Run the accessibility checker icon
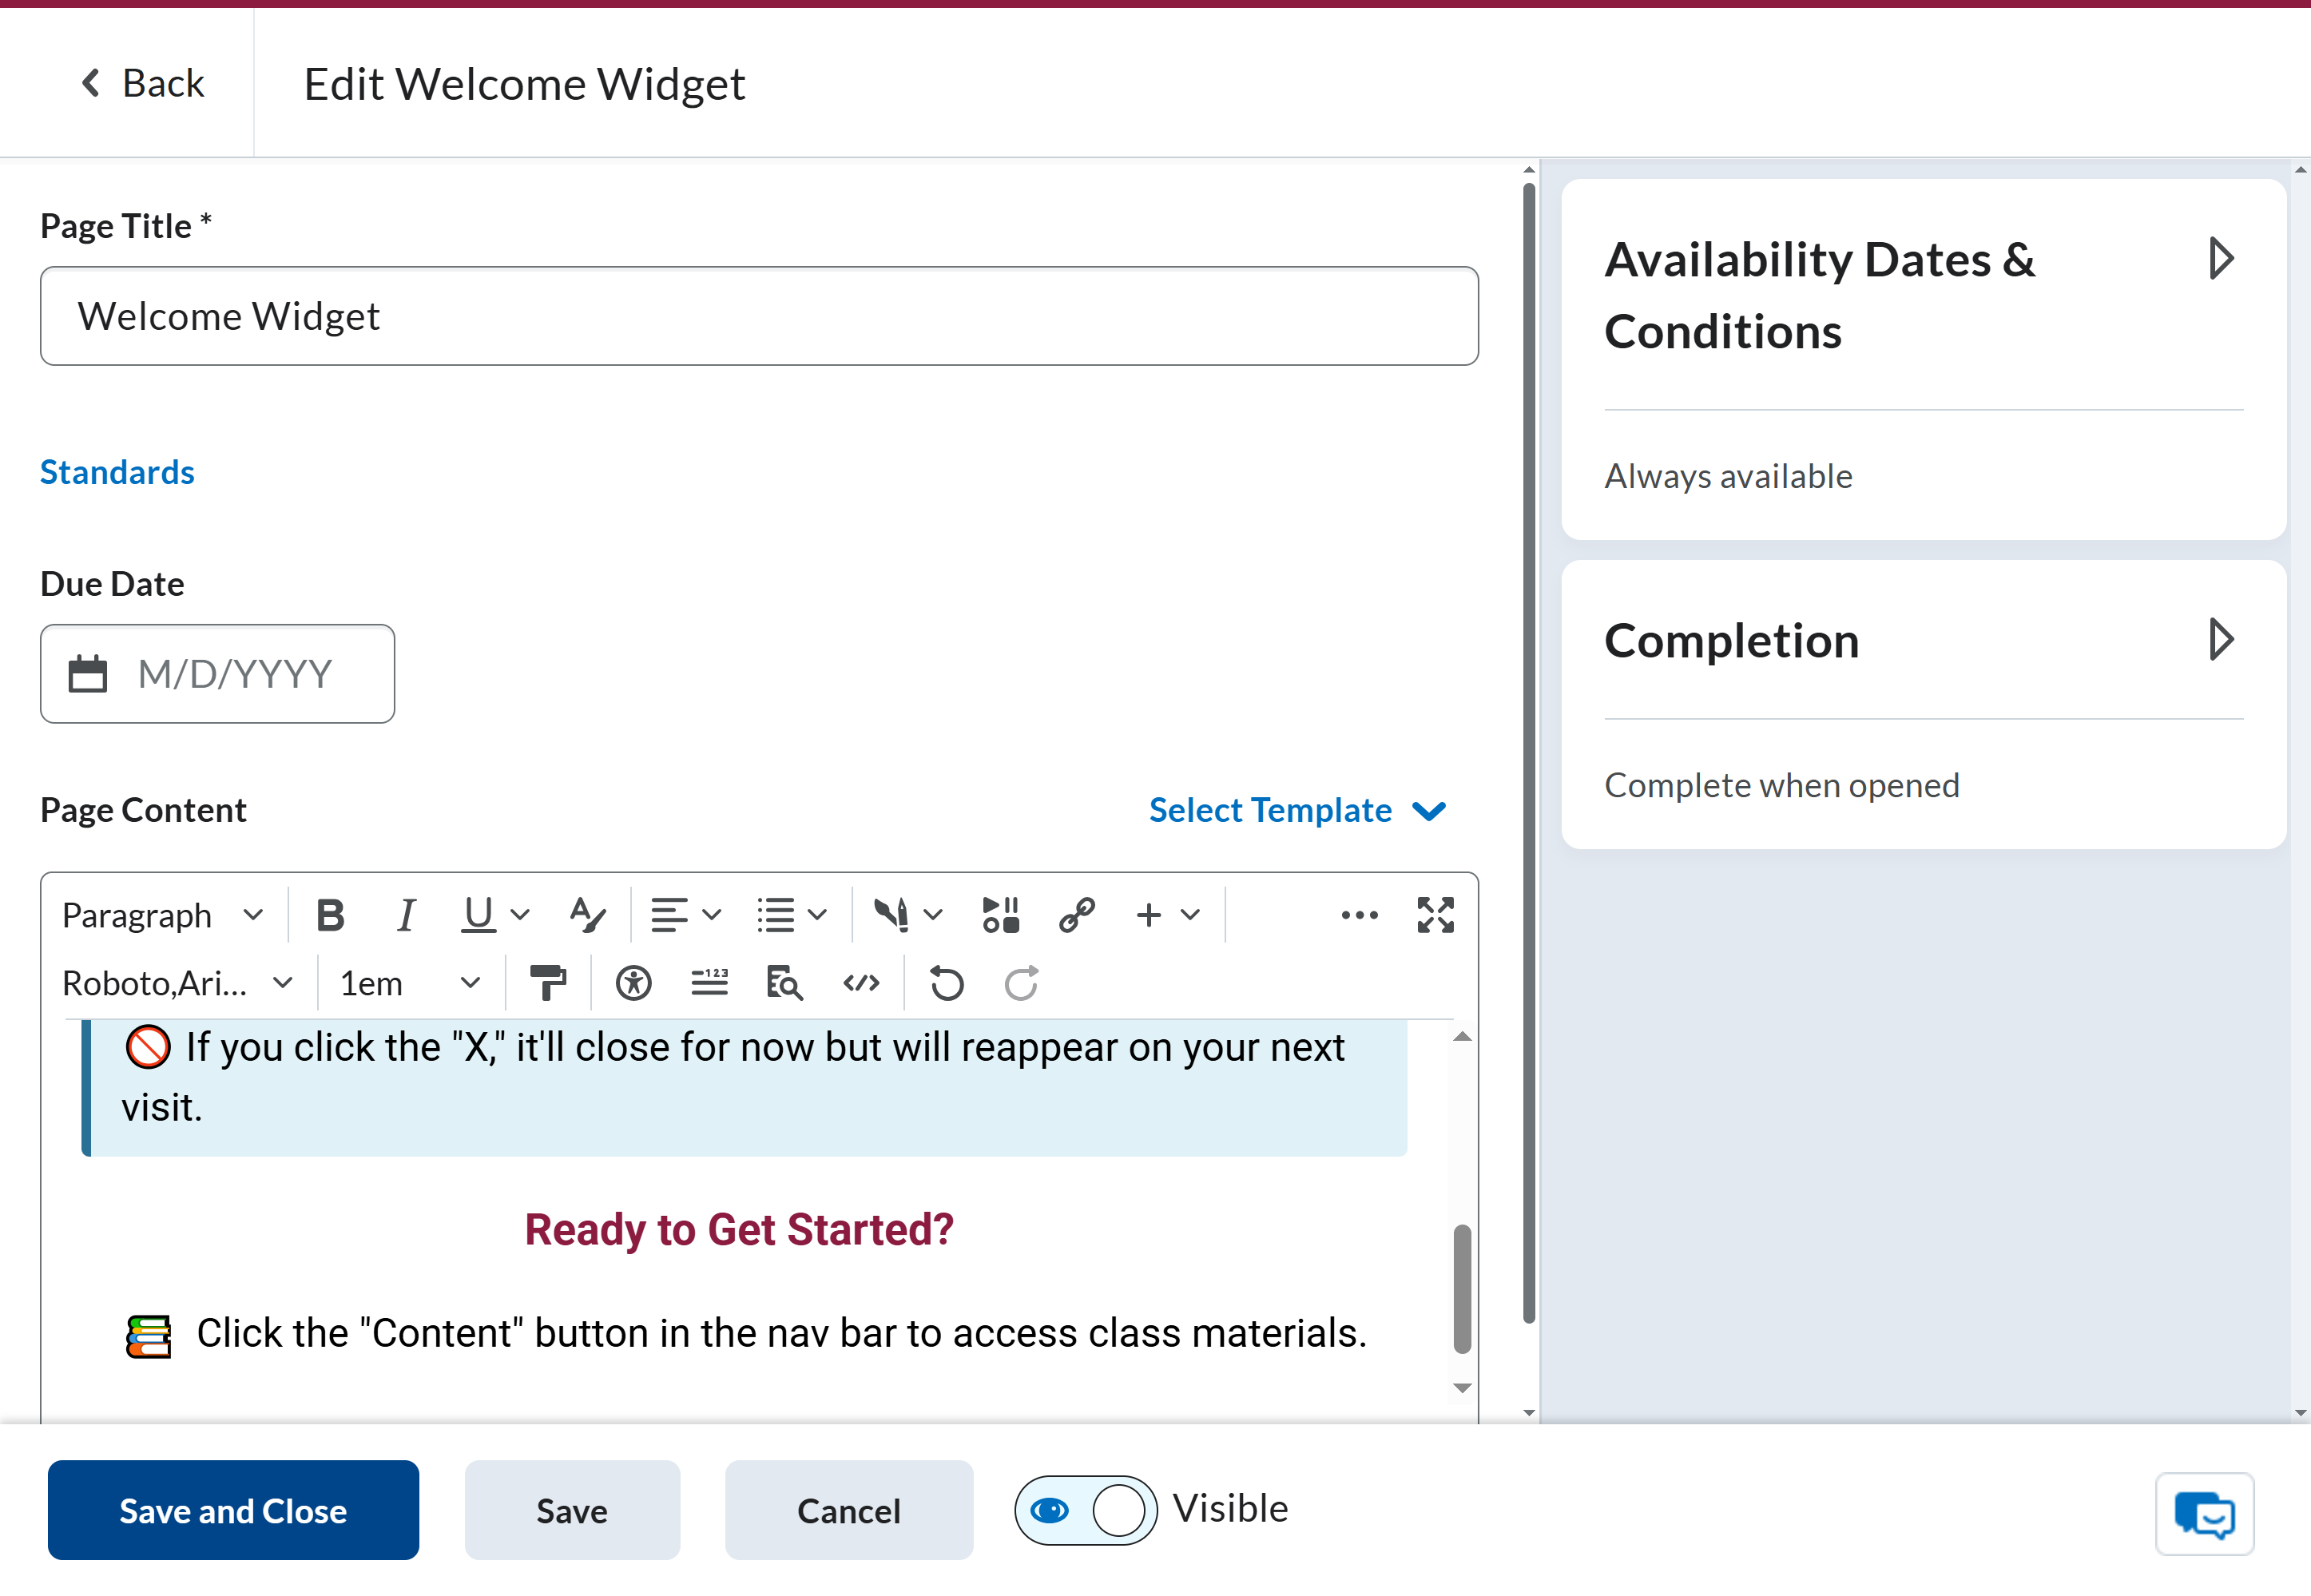This screenshot has height=1596, width=2311. [x=633, y=983]
